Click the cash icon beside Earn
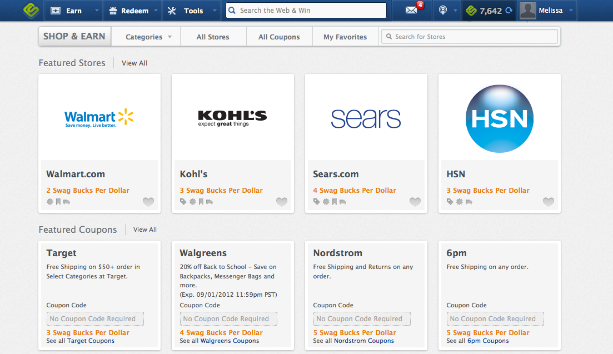This screenshot has width=613, height=354. click(56, 11)
